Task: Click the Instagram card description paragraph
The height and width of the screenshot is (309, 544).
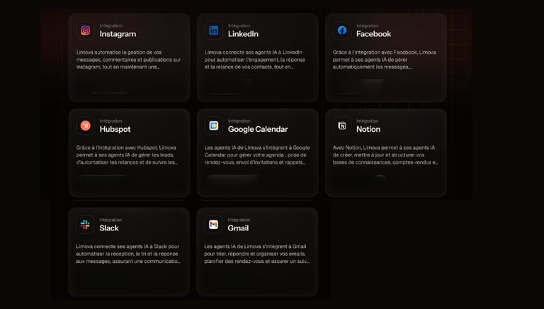Action: click(x=127, y=60)
